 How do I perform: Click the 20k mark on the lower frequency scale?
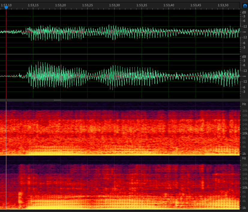point(245,165)
